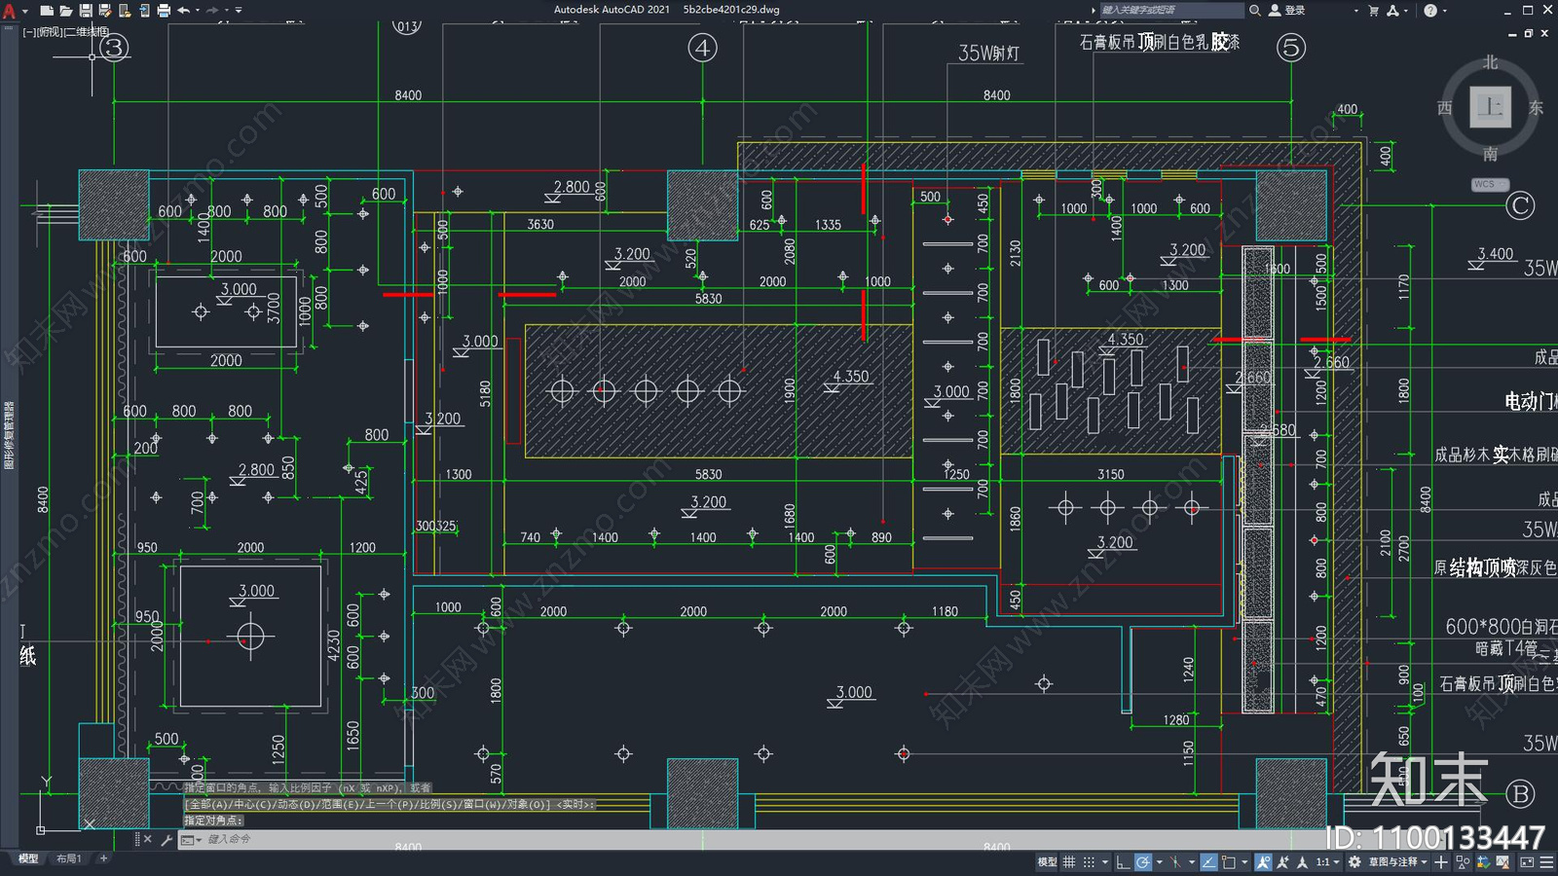Open the WCS coordinate system dropdown
Viewport: 1558px width, 876px height.
pyautogui.click(x=1490, y=184)
